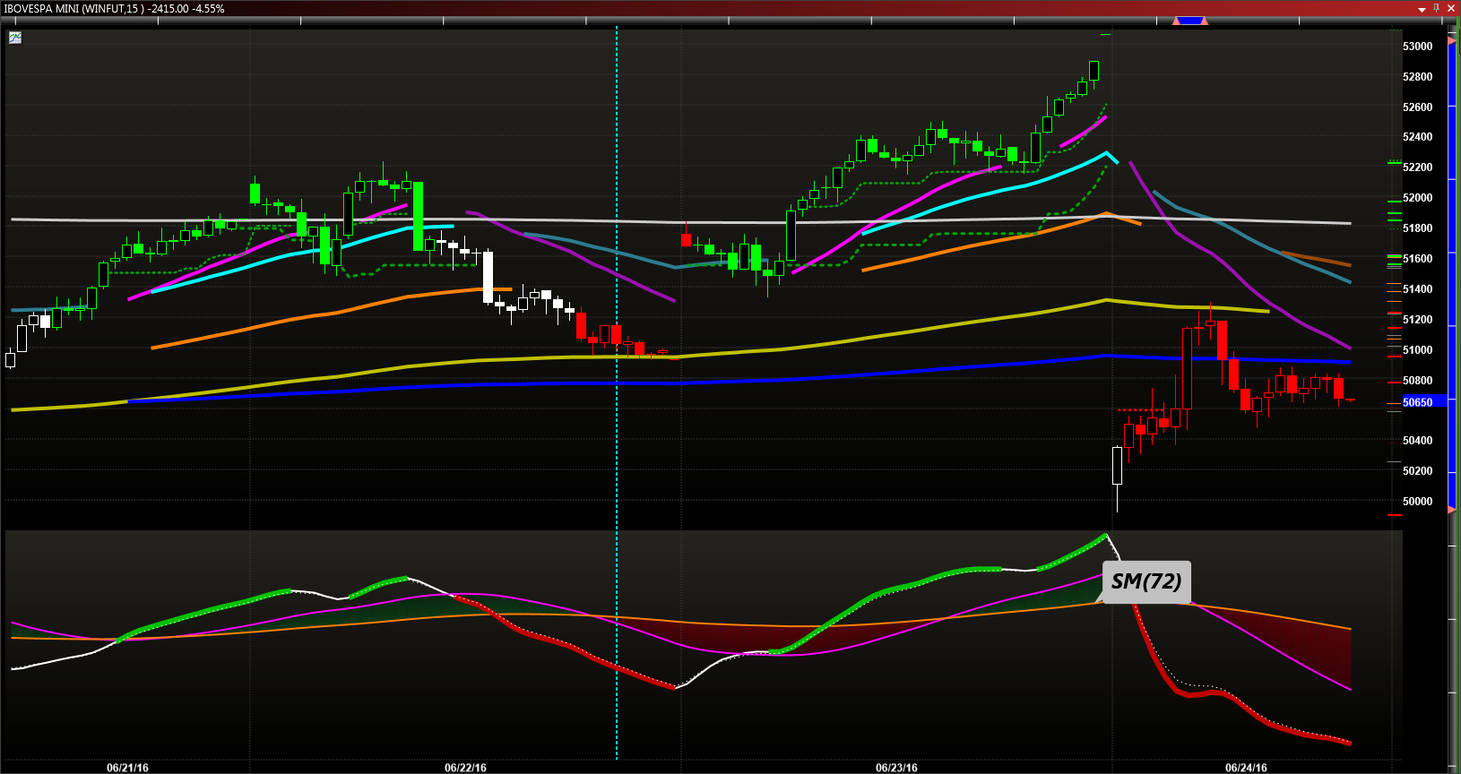Screen dimensions: 1461x774
Task: Click the 06/23/16 date label on time axis
Action: pos(896,768)
